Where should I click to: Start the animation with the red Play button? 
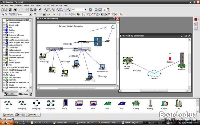[54, 14]
